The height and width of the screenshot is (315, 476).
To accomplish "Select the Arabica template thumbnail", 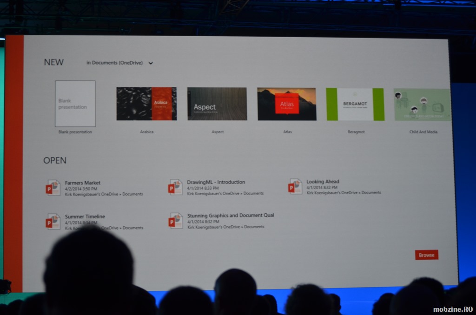I will point(146,104).
